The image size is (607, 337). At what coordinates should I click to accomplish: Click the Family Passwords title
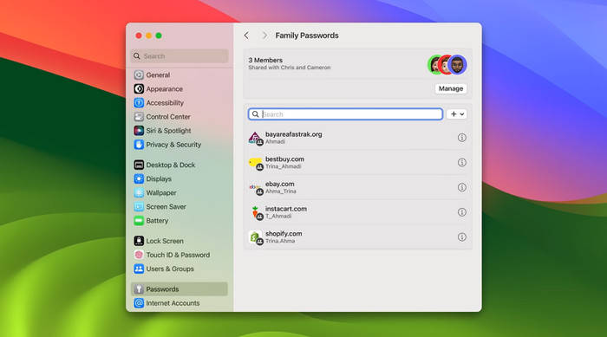[x=307, y=36]
